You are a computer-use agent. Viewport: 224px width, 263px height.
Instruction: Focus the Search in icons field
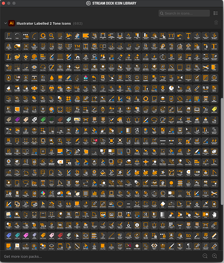point(184,13)
